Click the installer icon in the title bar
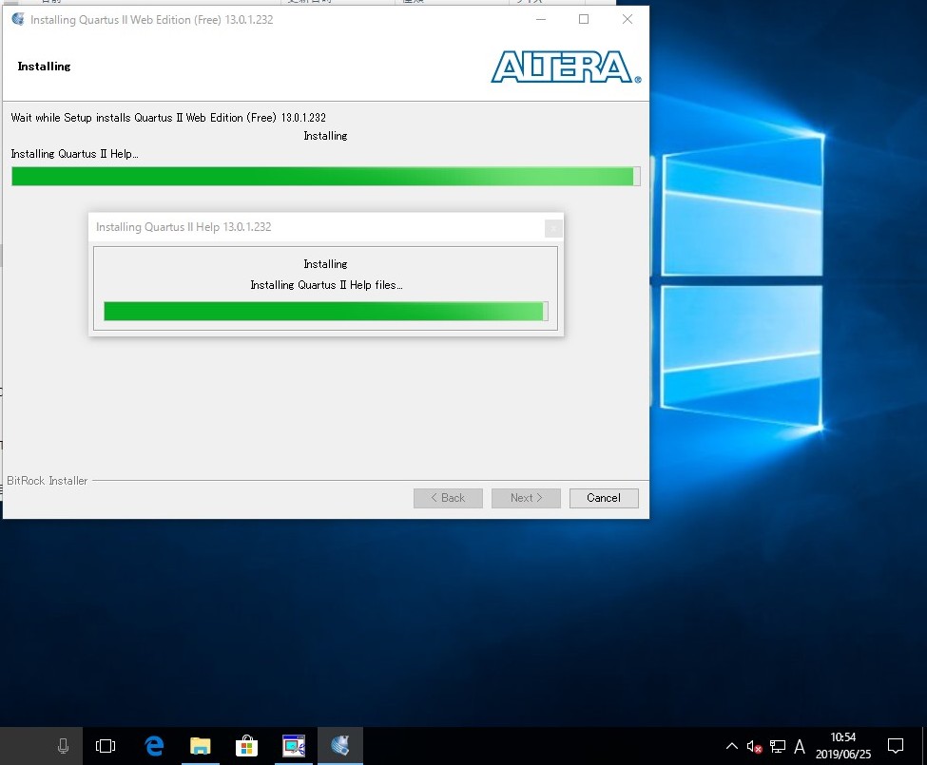Viewport: 927px width, 765px height. click(x=18, y=20)
